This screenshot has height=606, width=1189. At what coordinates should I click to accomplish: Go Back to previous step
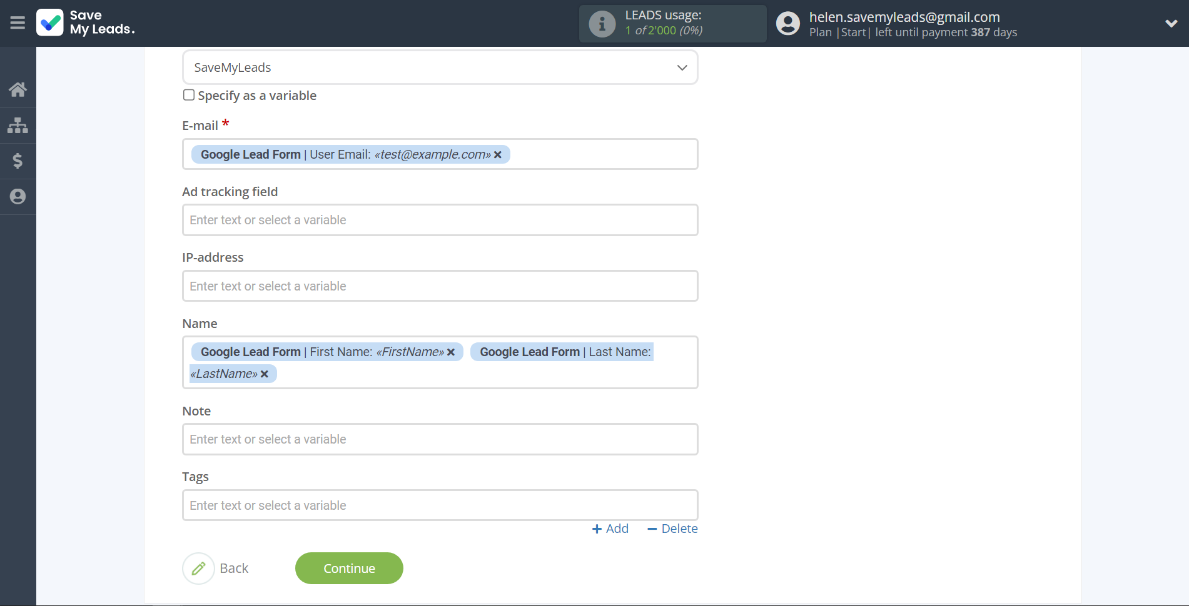coord(234,569)
